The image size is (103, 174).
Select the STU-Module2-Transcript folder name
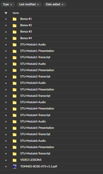pyautogui.click(x=35, y=77)
